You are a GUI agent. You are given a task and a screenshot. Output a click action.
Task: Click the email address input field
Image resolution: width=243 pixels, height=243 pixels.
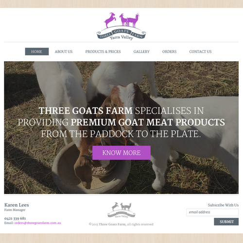212,212
